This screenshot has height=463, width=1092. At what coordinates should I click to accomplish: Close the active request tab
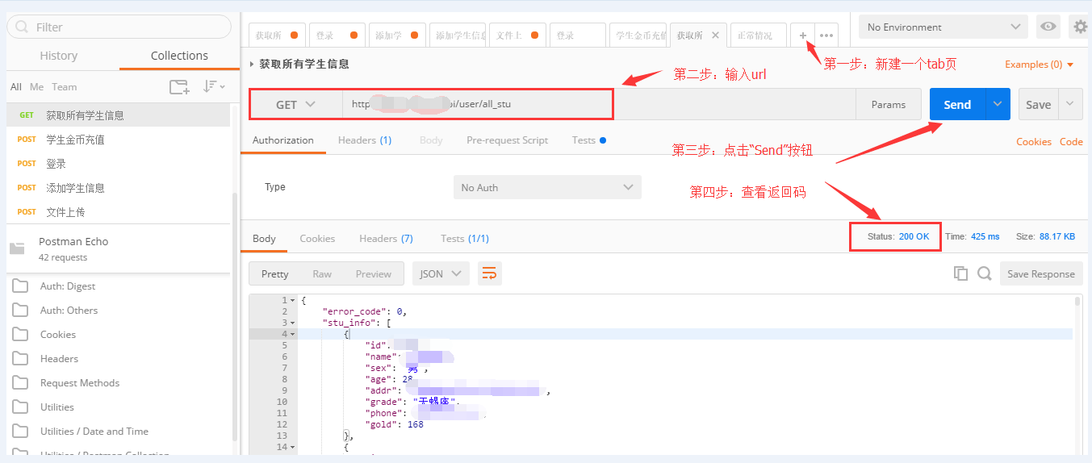715,35
